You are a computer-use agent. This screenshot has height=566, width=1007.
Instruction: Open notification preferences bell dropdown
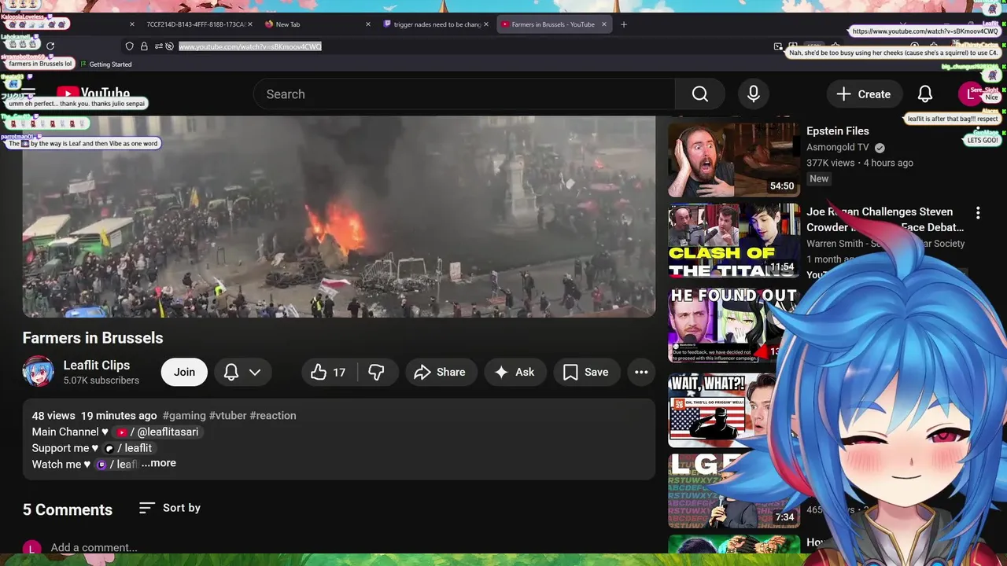[x=242, y=373]
